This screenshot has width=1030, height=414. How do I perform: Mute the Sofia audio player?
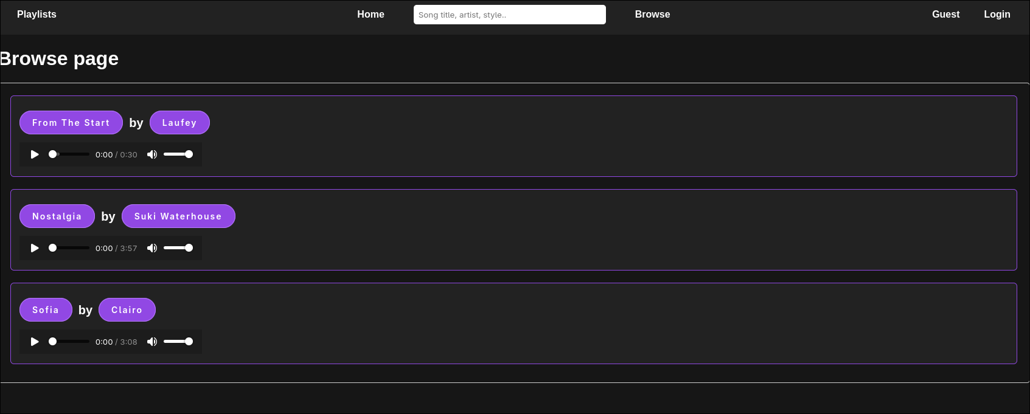pos(152,342)
